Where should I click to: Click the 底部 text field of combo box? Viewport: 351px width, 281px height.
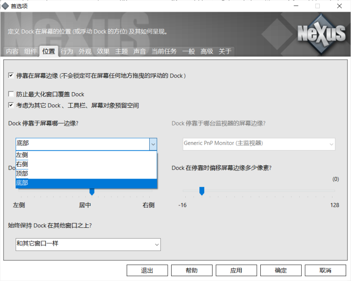click(x=82, y=144)
